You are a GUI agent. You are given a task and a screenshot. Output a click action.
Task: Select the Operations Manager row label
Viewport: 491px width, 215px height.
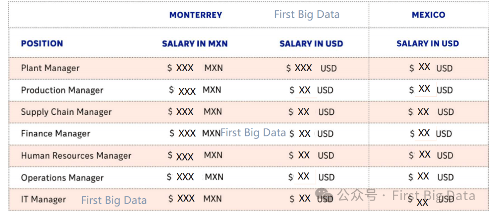coord(62,178)
